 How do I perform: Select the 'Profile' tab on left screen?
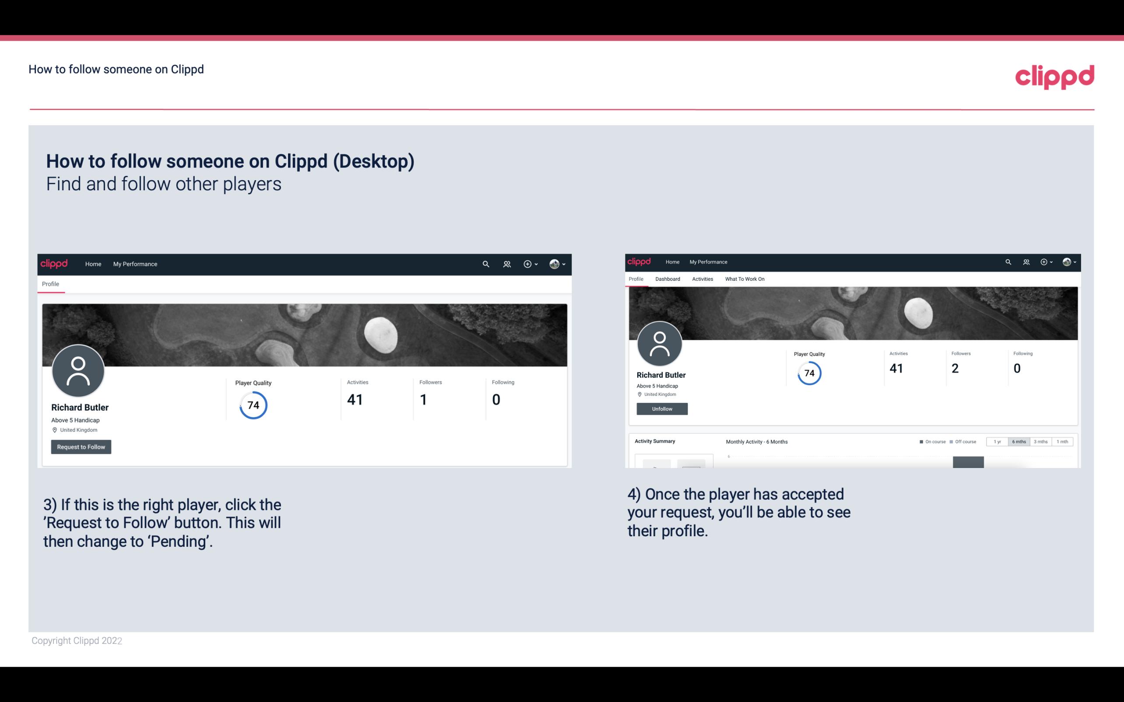click(x=50, y=283)
